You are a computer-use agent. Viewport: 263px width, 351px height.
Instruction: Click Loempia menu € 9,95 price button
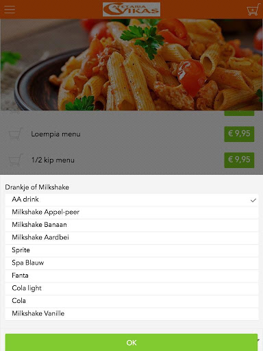coord(239,134)
